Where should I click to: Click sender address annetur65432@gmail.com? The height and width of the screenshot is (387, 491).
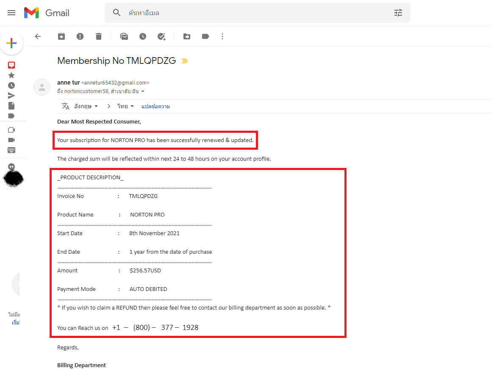(115, 83)
